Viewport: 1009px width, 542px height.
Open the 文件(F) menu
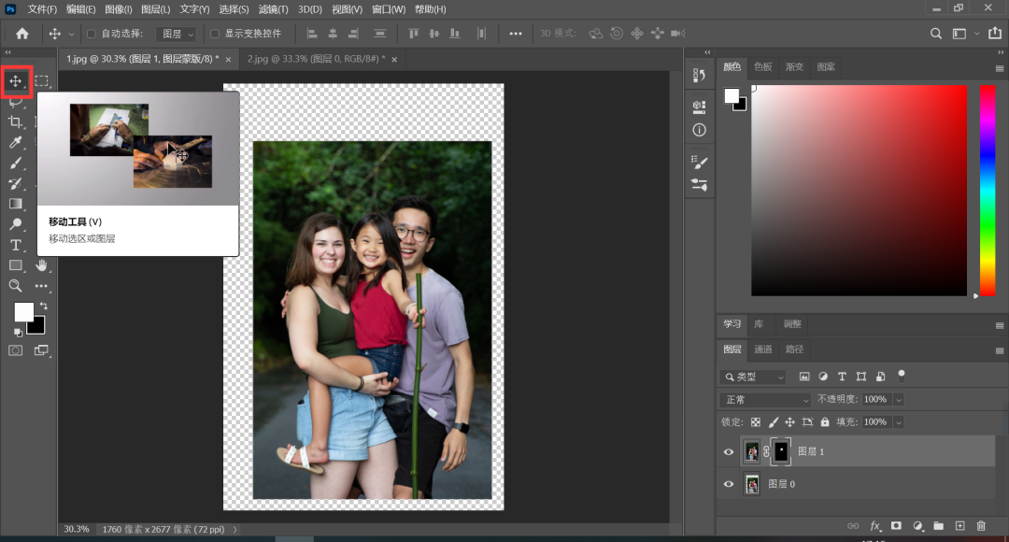tap(42, 9)
